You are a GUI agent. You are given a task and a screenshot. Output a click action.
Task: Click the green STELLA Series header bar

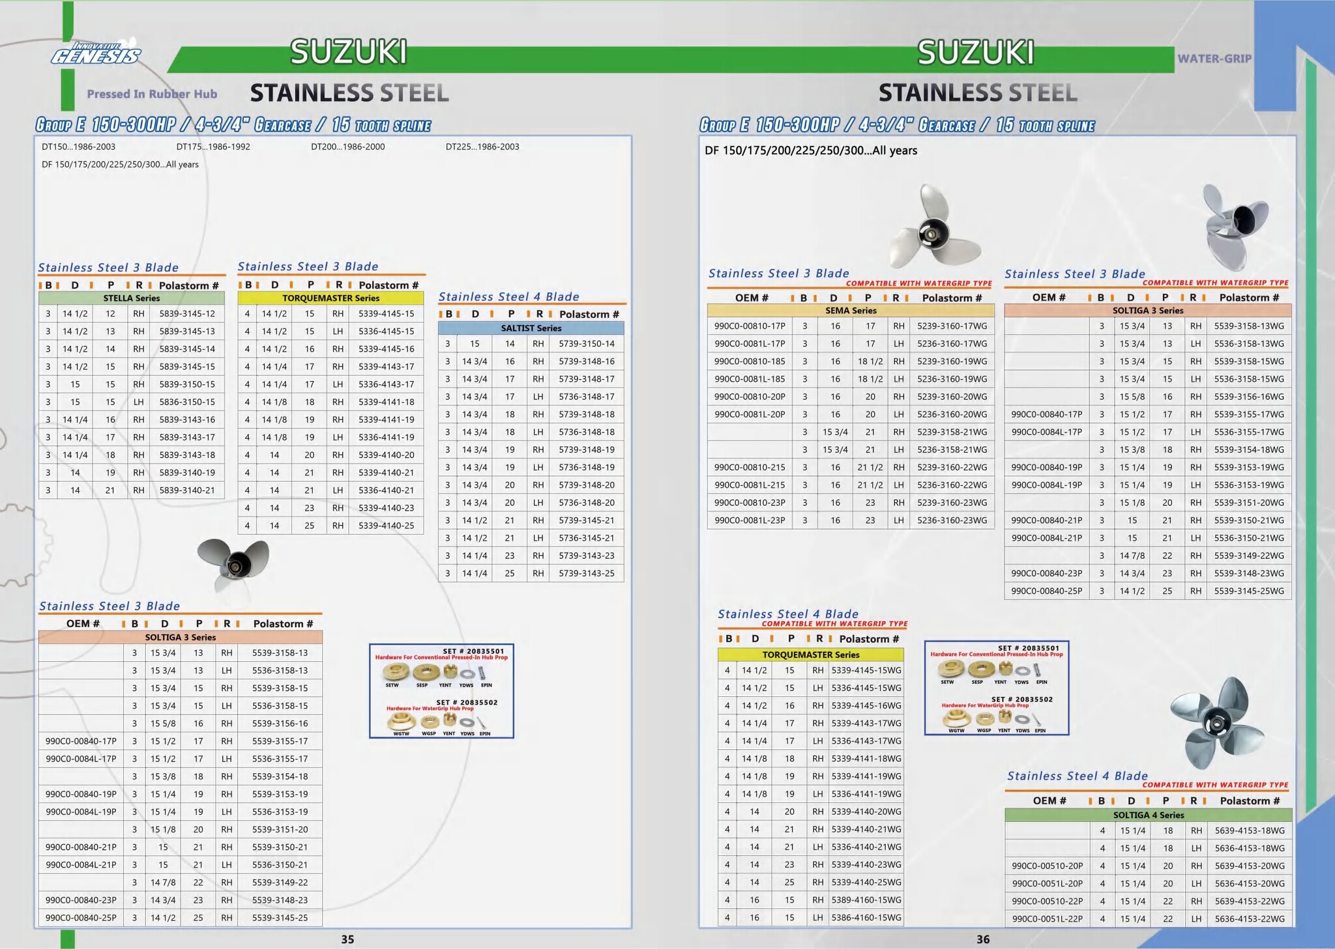132,298
